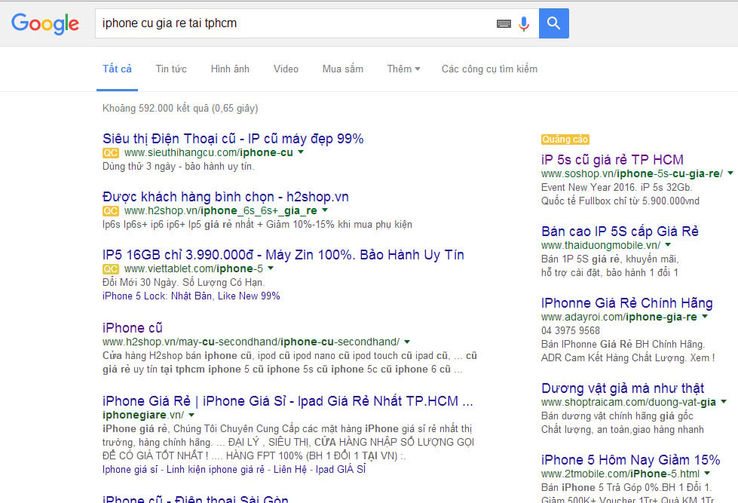
Task: Open iPhone 5 Hôm Nay Giảm 15% ad
Action: point(631,460)
